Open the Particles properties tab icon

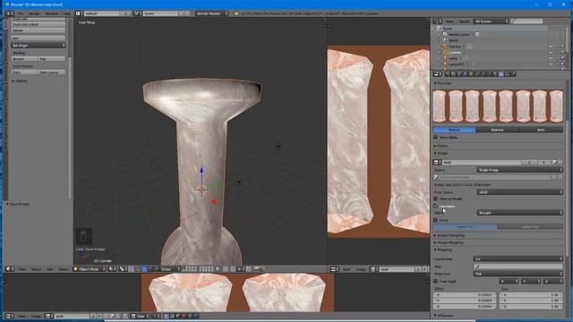[507, 74]
